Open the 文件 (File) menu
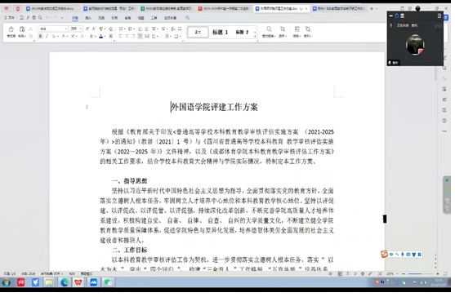 pos(10,18)
